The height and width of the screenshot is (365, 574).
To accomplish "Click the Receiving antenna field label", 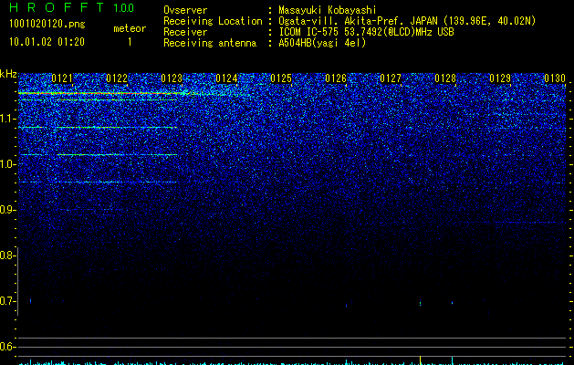I will click(x=210, y=43).
